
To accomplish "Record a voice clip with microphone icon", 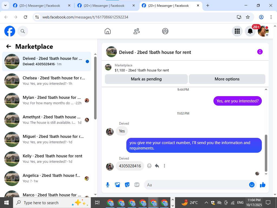I will [108, 185].
